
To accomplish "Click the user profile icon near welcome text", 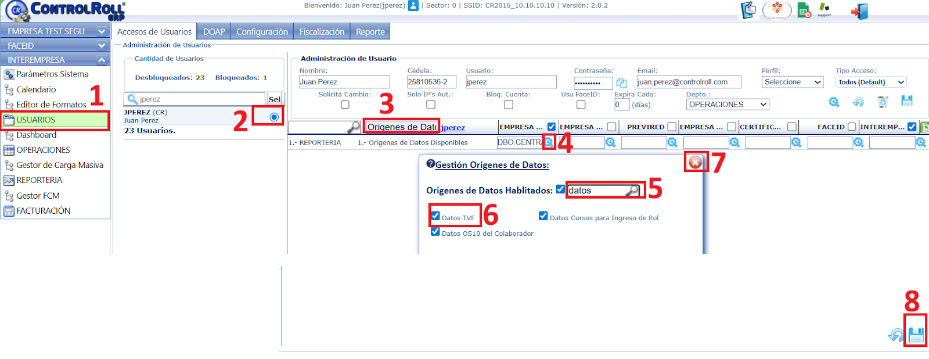I will click(x=413, y=6).
